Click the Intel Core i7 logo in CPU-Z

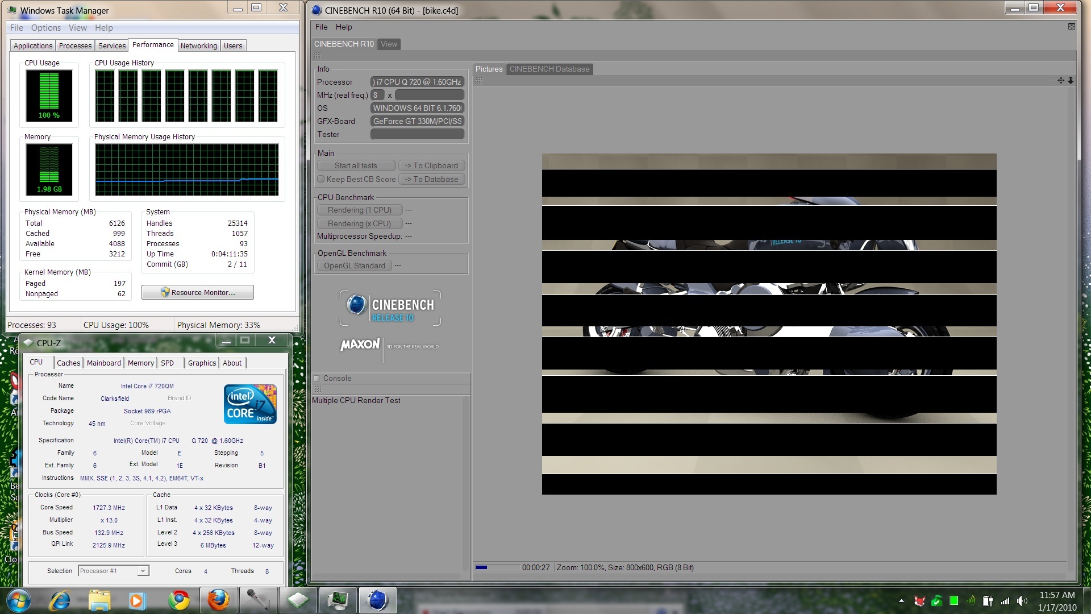tap(250, 404)
